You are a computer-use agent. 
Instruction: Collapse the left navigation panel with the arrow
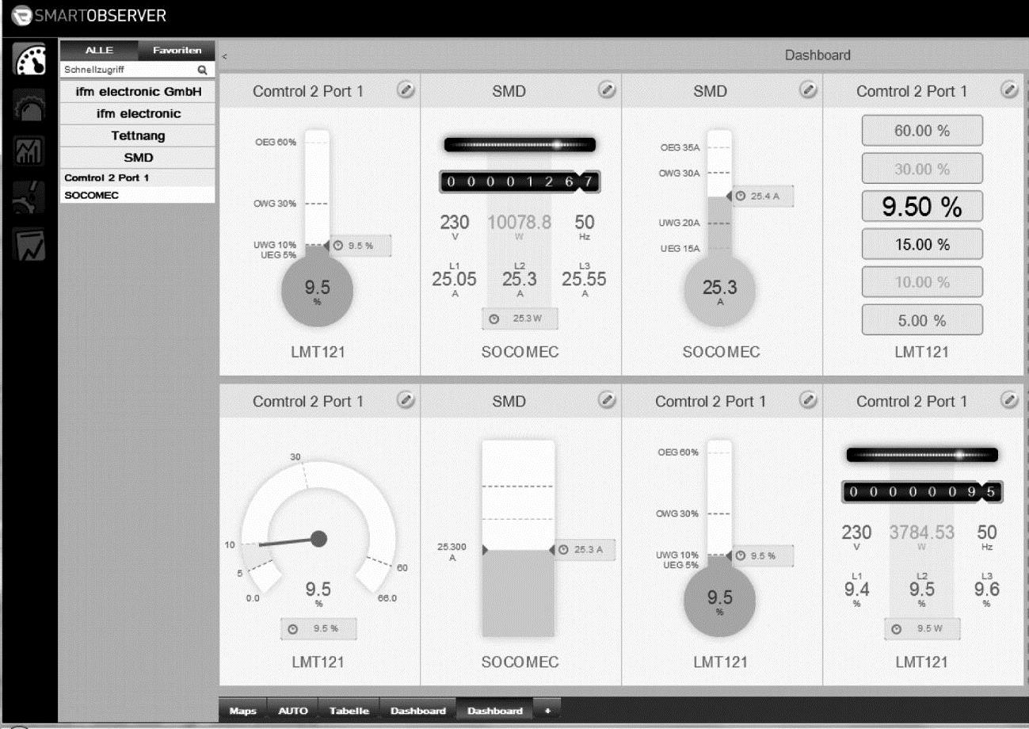pyautogui.click(x=224, y=55)
